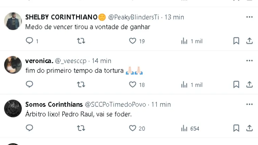Reply to veronica.'s tweet

tap(30, 85)
